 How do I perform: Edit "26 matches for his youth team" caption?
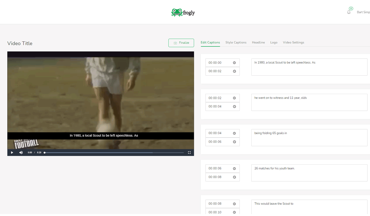309,173
